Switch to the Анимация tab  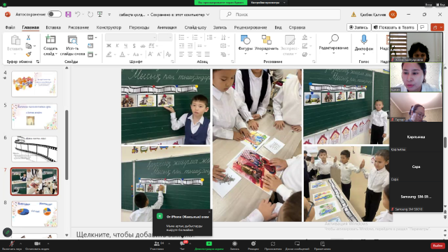(x=167, y=27)
